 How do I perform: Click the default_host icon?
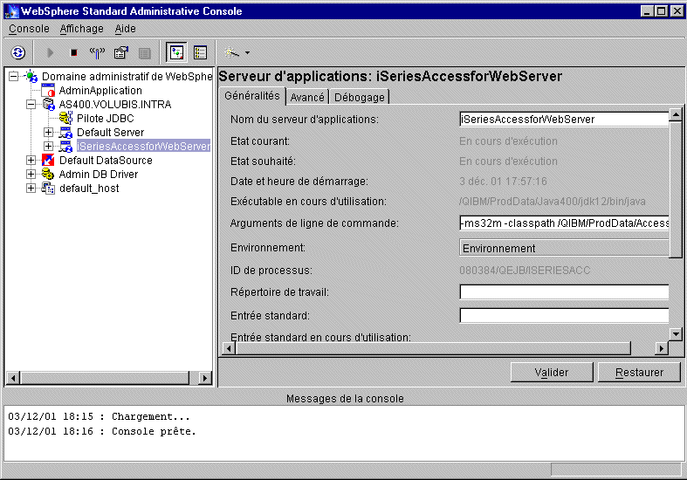coord(48,189)
